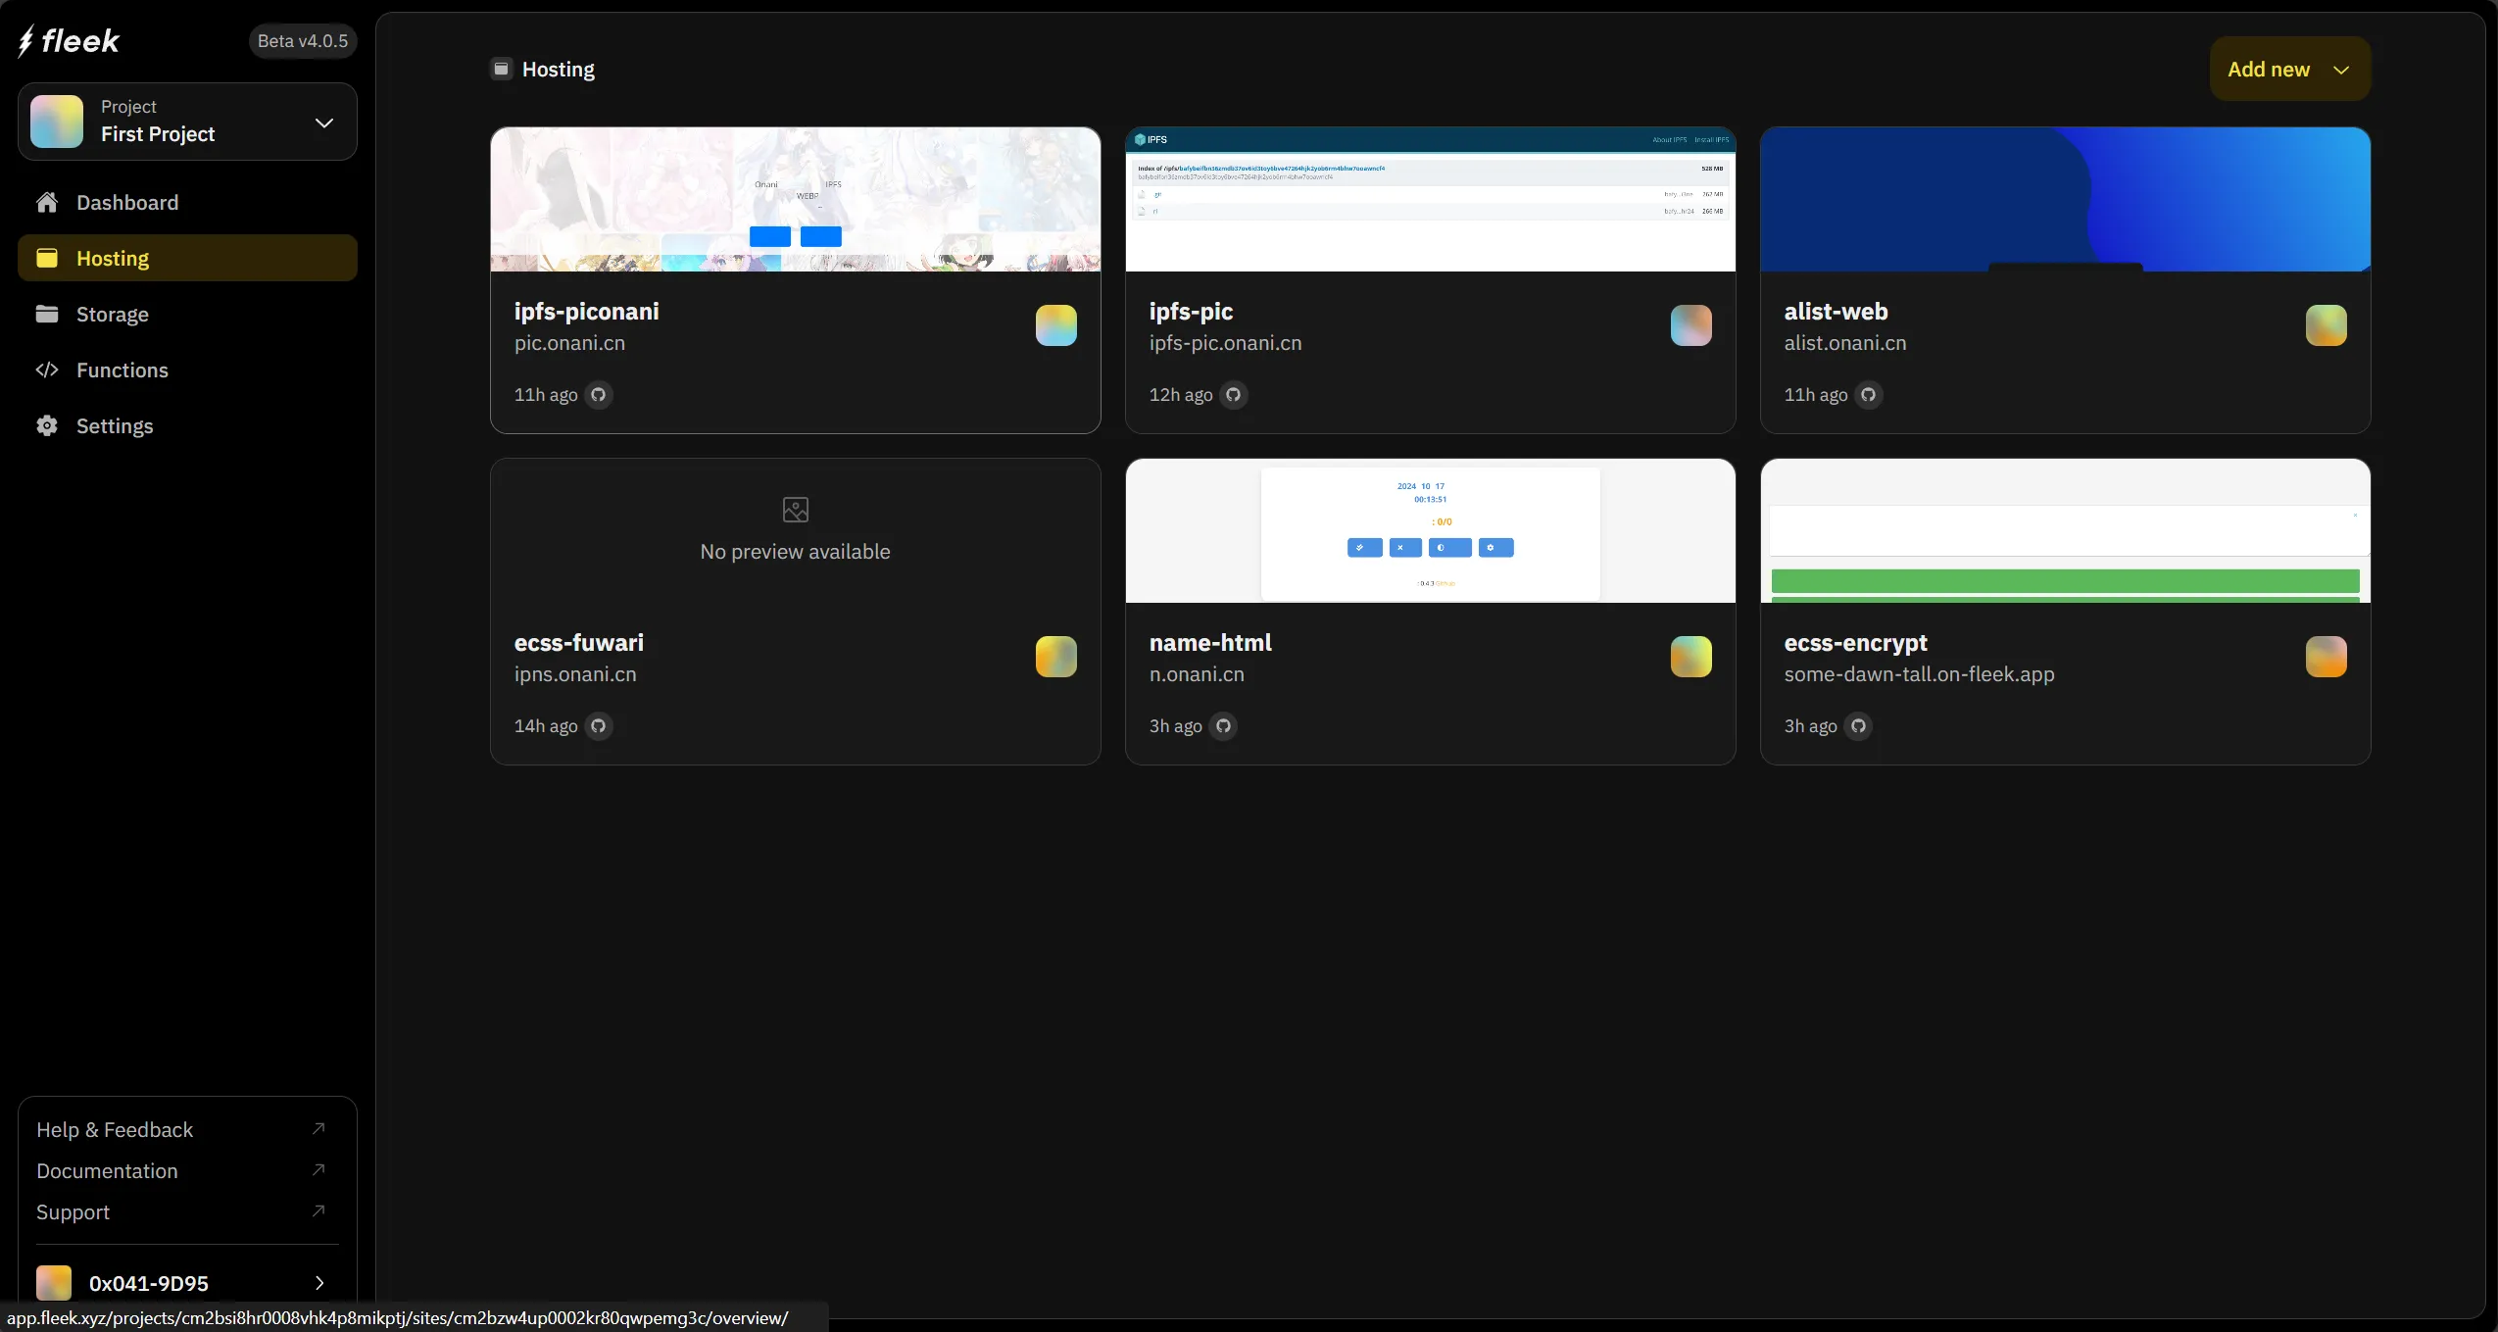
Task: Click the GitHub icon on ecss-encrypt card
Action: [x=1858, y=726]
